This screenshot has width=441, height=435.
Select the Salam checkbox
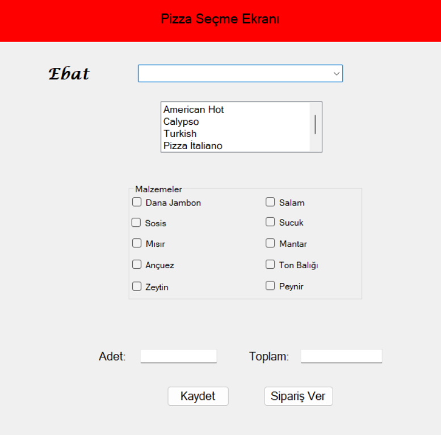coord(270,202)
